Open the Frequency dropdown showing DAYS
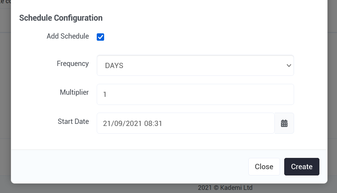337x193 pixels. point(195,65)
